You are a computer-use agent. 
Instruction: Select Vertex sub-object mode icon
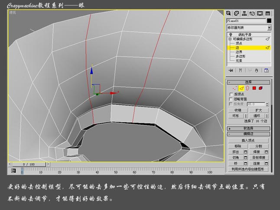(234, 88)
